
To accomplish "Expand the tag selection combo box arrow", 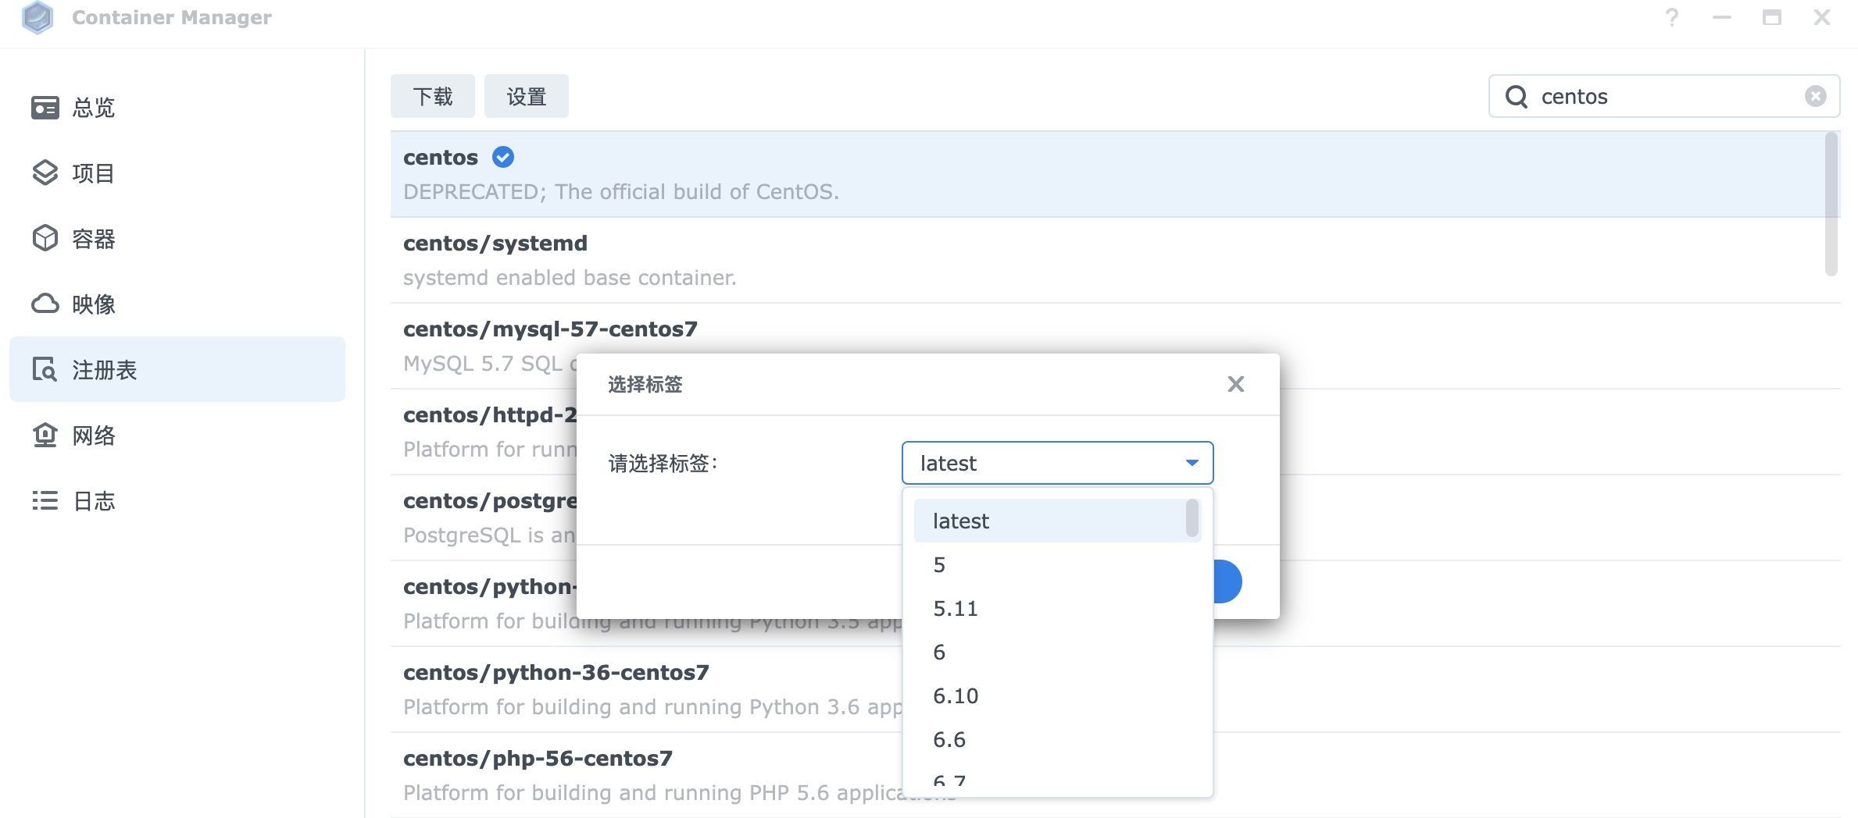I will 1192,463.
